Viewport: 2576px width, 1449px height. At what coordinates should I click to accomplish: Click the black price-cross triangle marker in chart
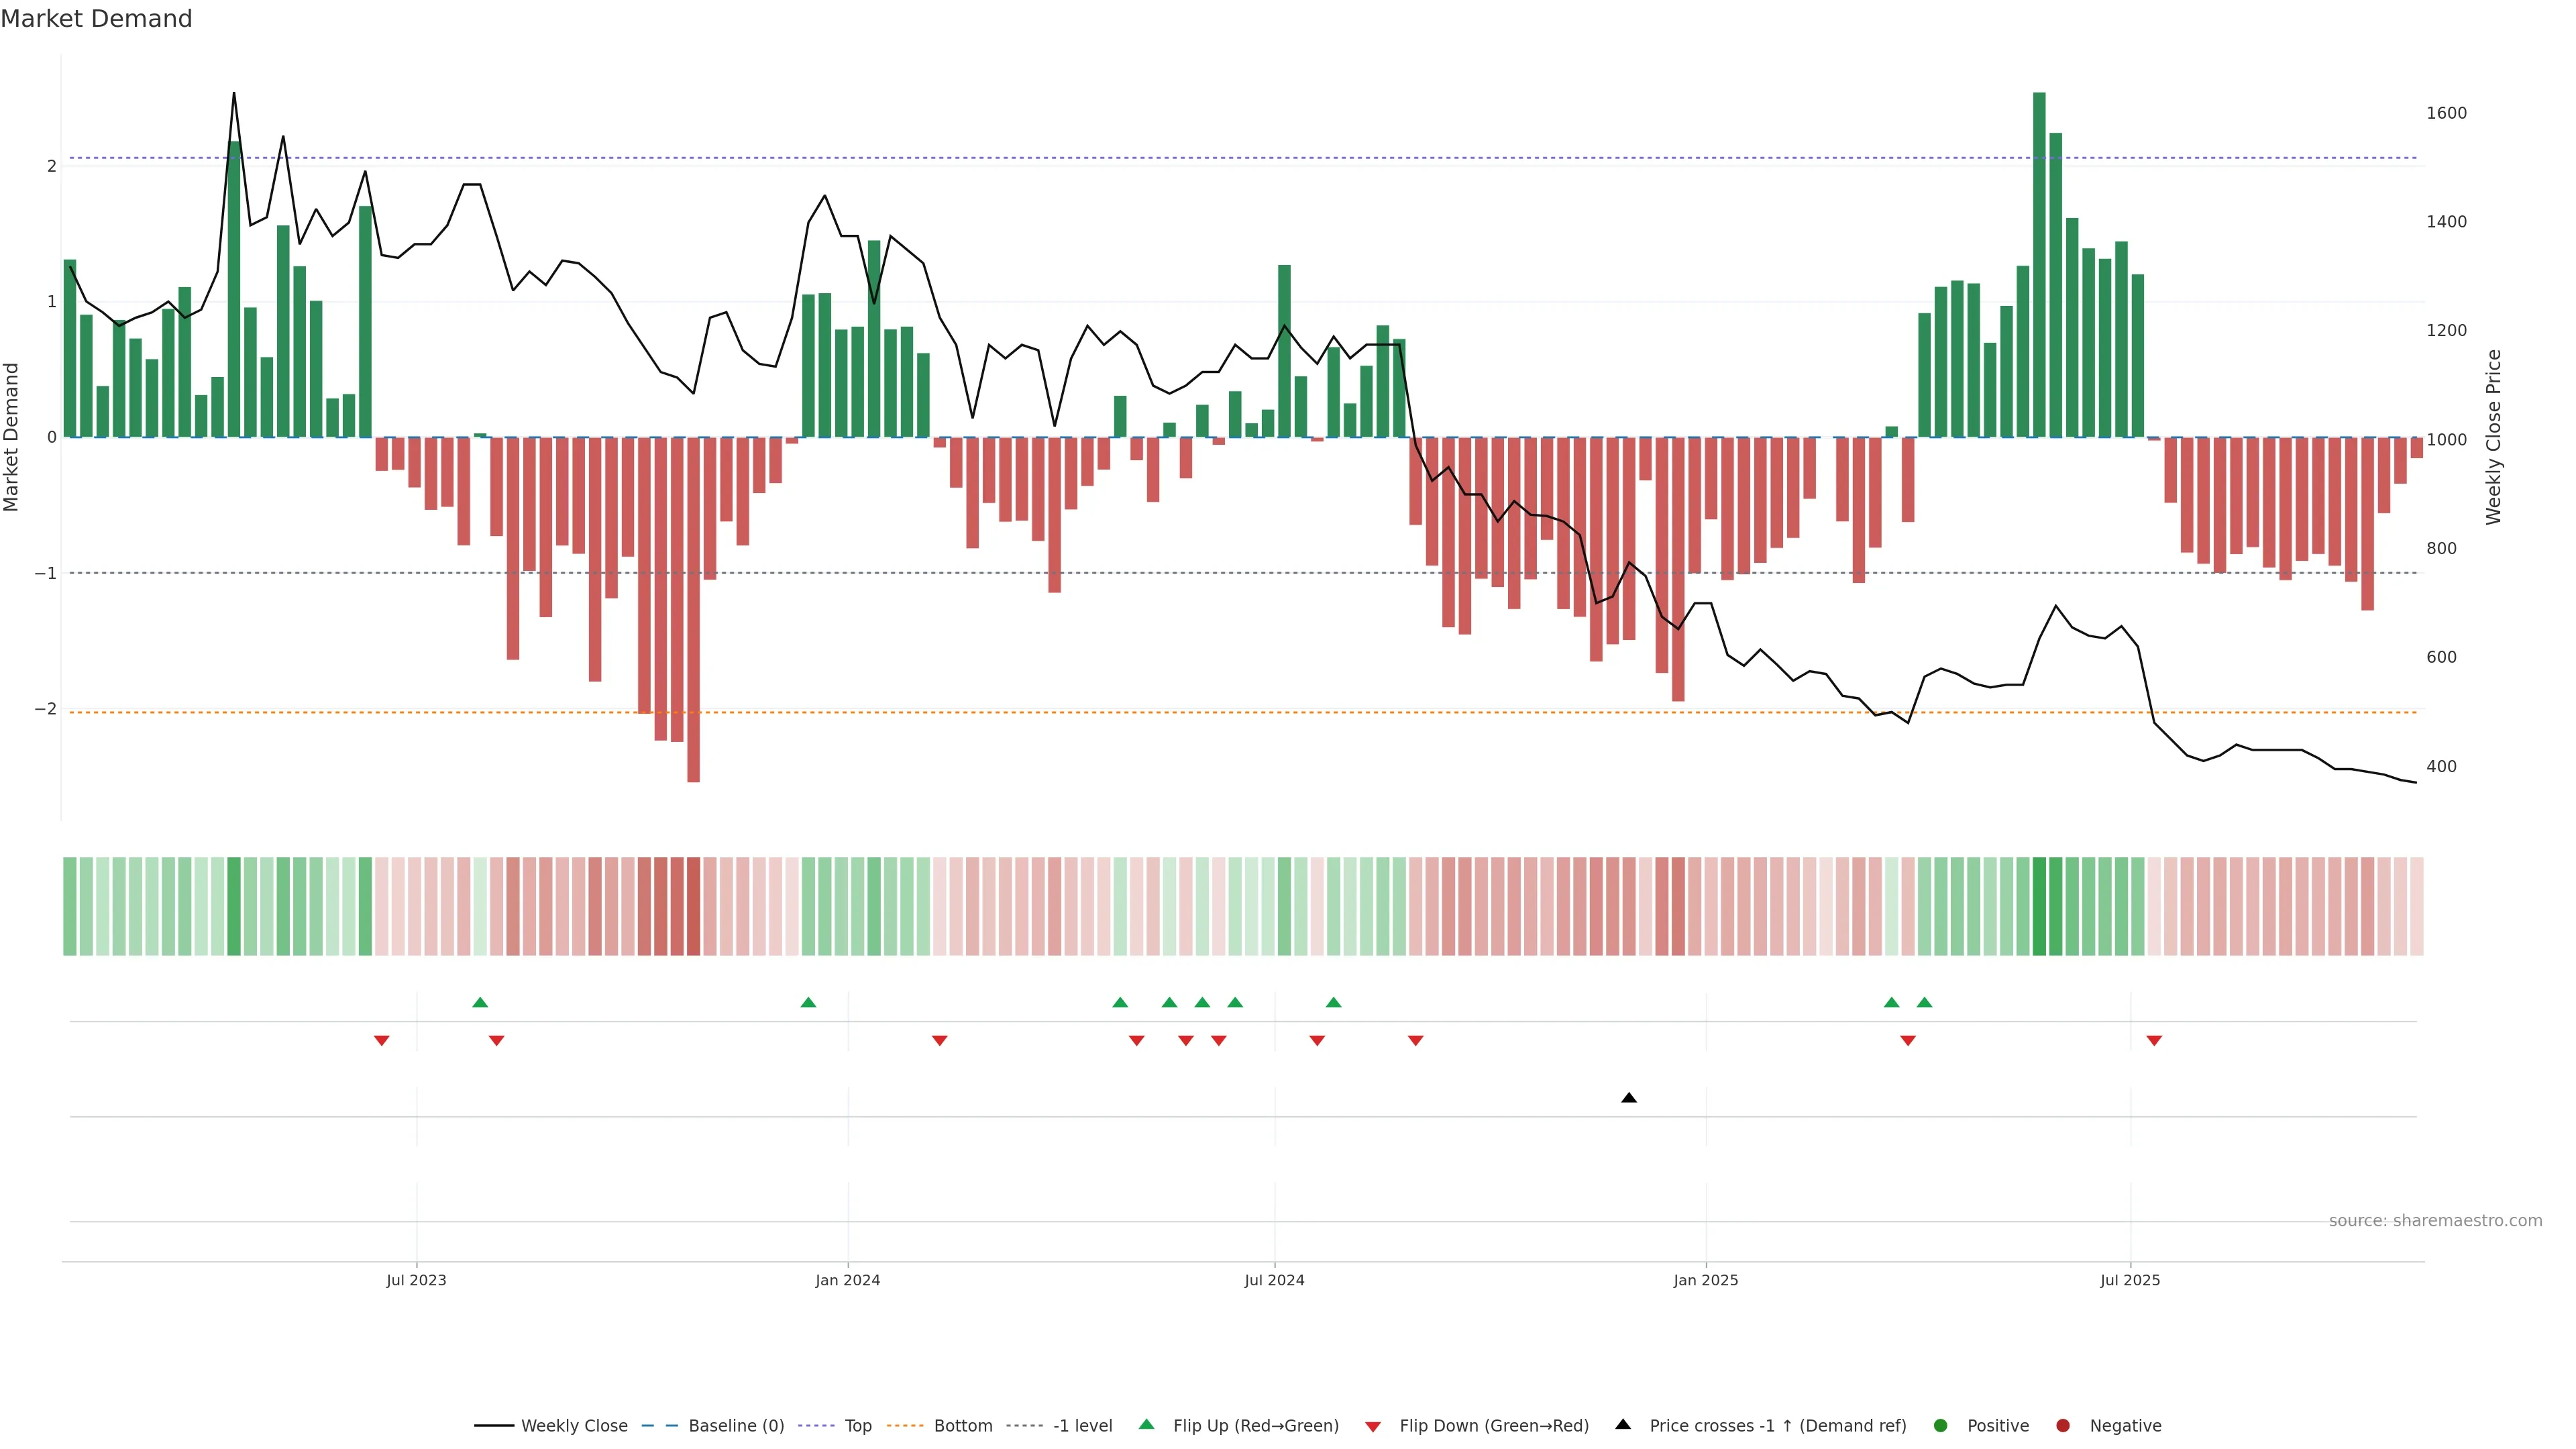click(1629, 1098)
